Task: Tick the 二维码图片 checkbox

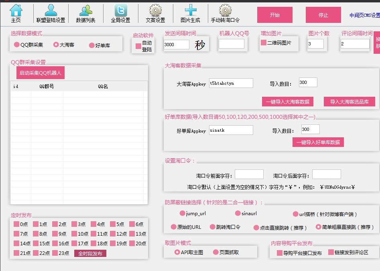Action: point(264,43)
